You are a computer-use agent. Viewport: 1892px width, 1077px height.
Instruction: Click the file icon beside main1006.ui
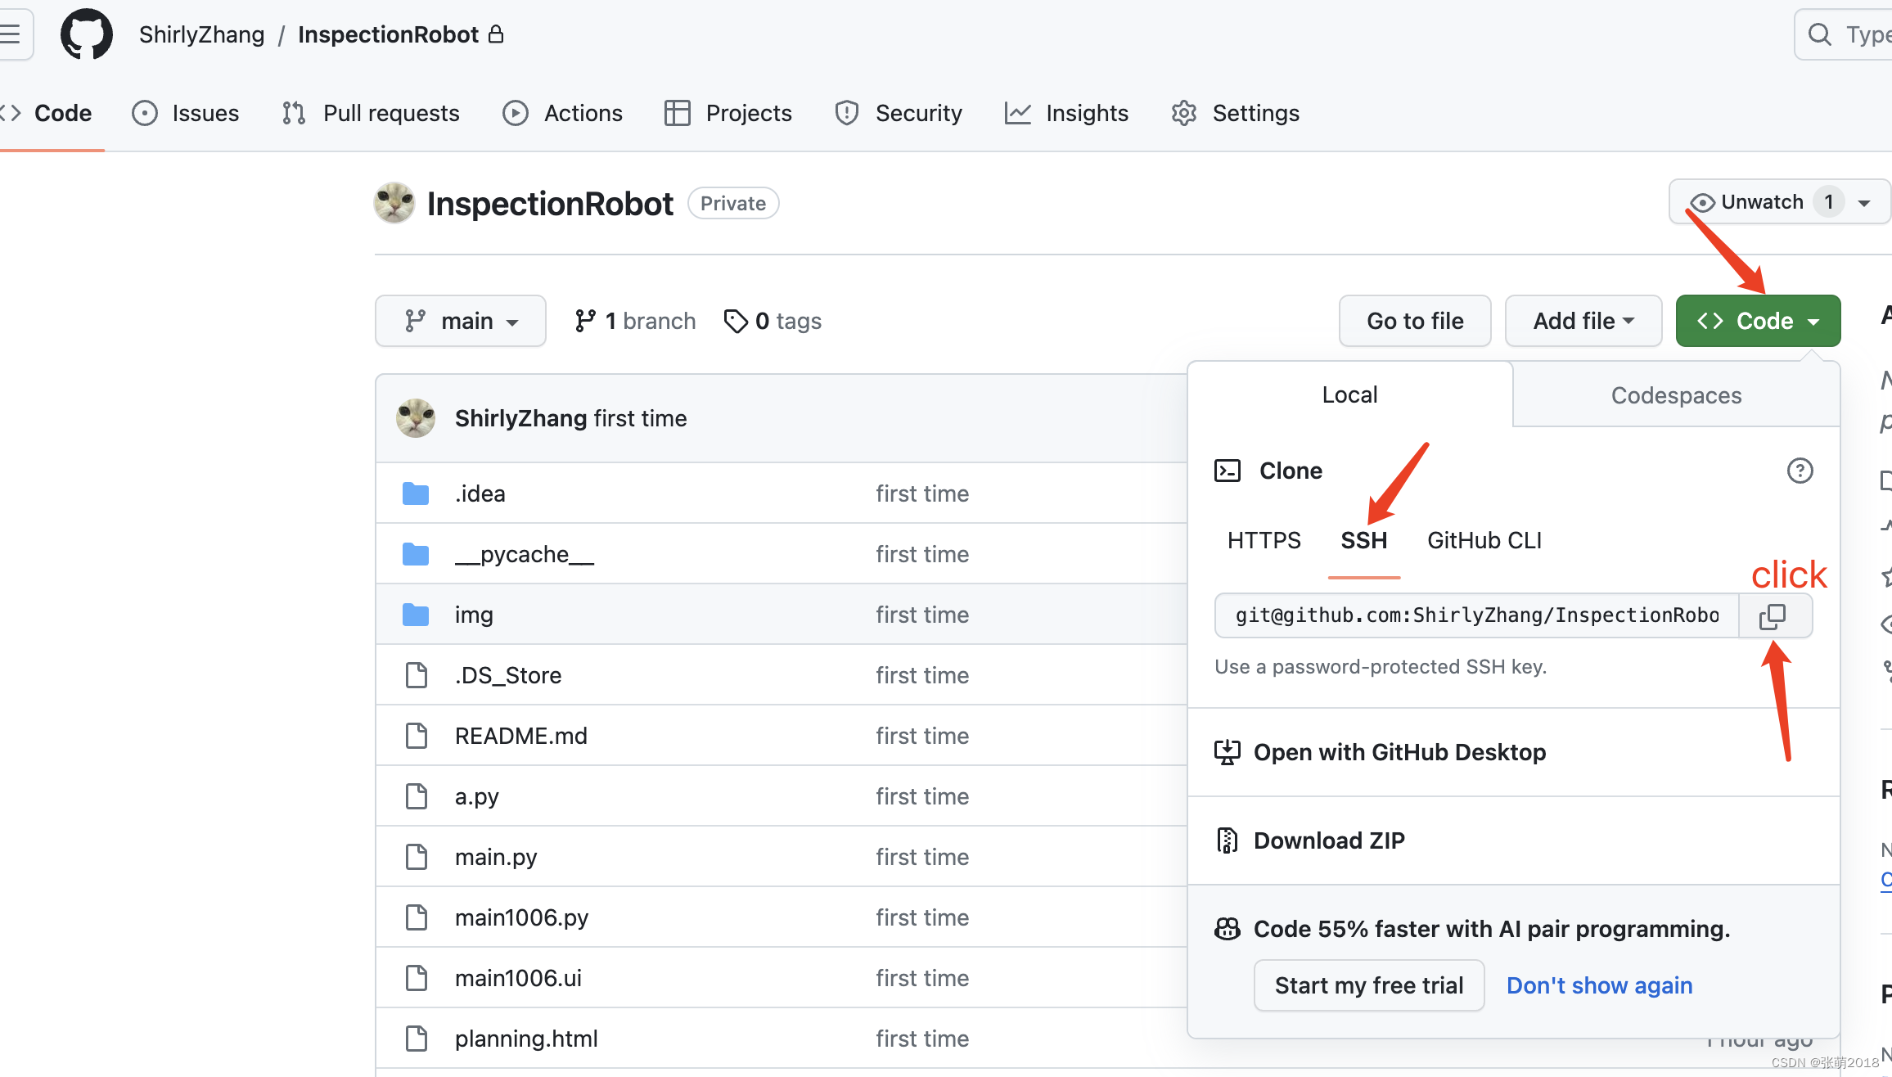[x=417, y=978]
